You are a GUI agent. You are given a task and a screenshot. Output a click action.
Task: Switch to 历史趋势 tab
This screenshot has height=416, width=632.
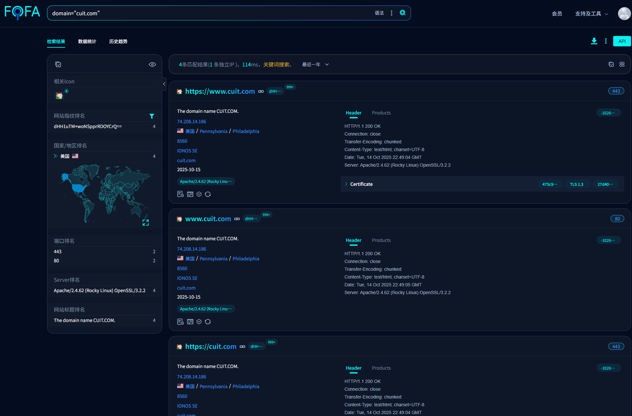coord(118,42)
